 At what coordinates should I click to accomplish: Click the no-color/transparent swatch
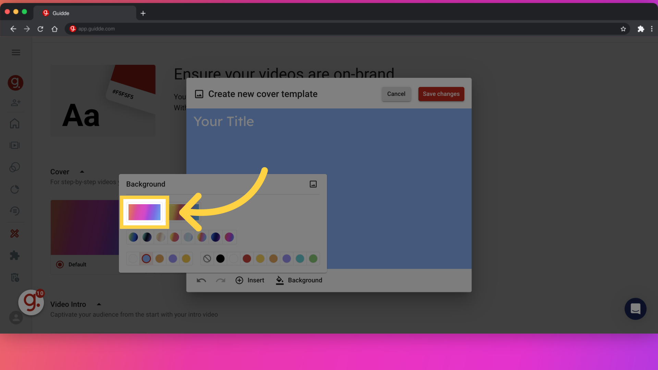[207, 258]
